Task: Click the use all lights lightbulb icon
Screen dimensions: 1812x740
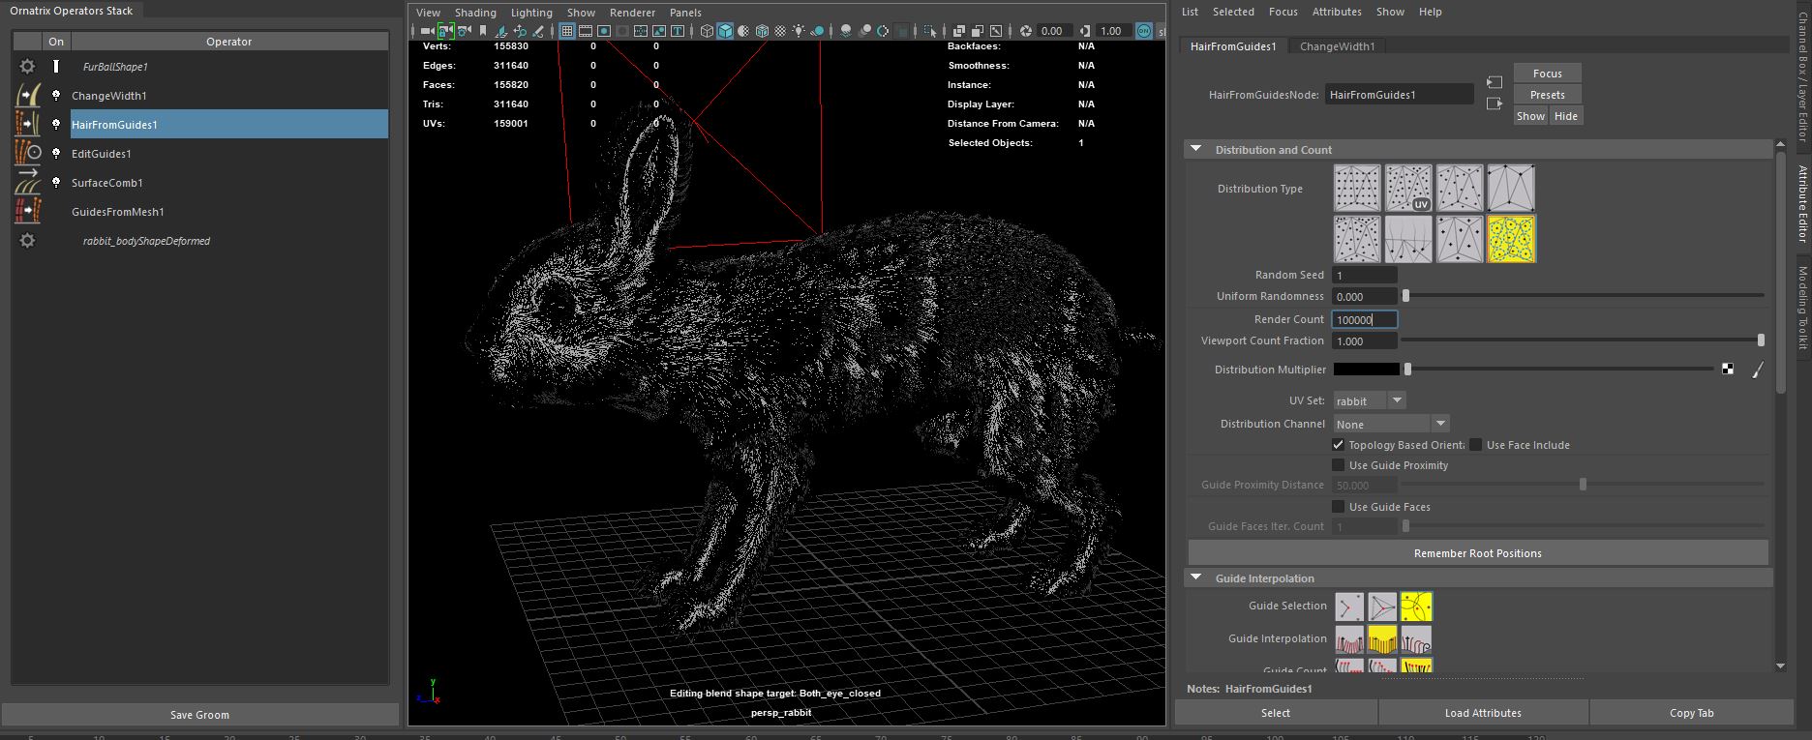Action: pyautogui.click(x=799, y=31)
